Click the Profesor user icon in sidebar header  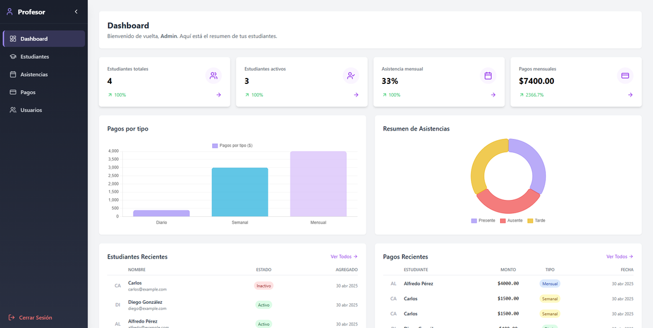click(10, 11)
